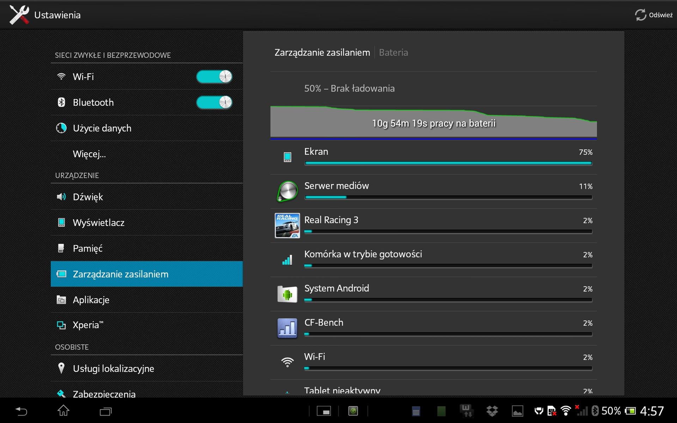The width and height of the screenshot is (677, 423).
Task: Open the recent apps icon
Action: point(105,411)
